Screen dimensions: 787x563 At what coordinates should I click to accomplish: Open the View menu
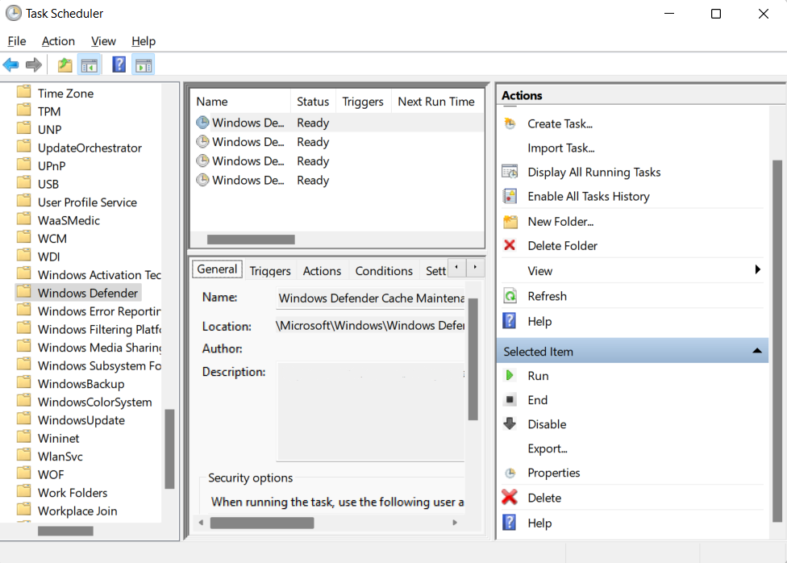click(103, 41)
